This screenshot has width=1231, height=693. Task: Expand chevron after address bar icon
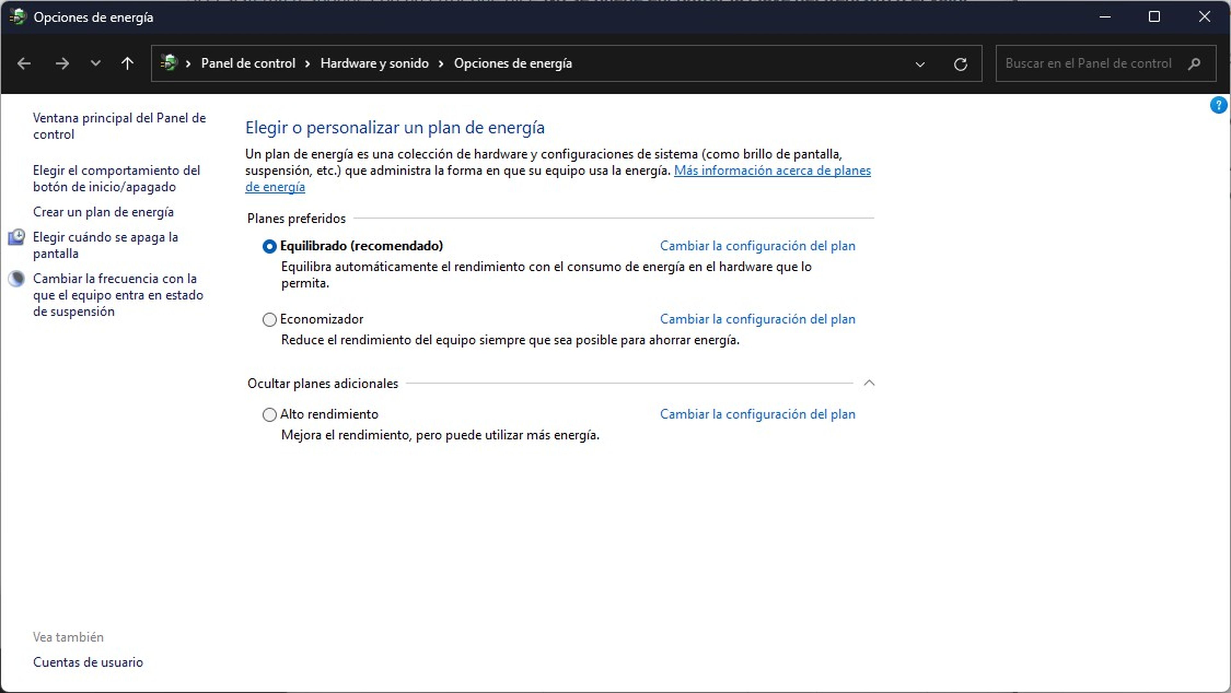click(188, 63)
